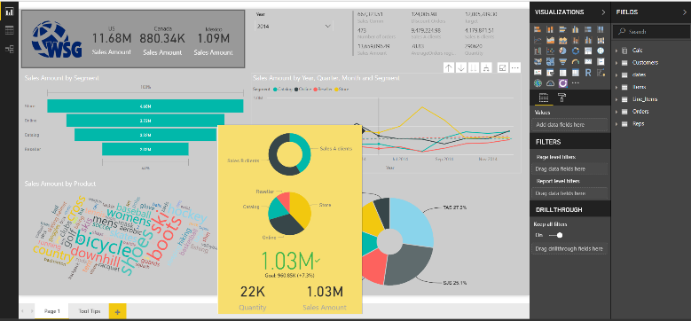691x321 pixels.
Task: Switch to Tool Tips page tab
Action: click(90, 311)
